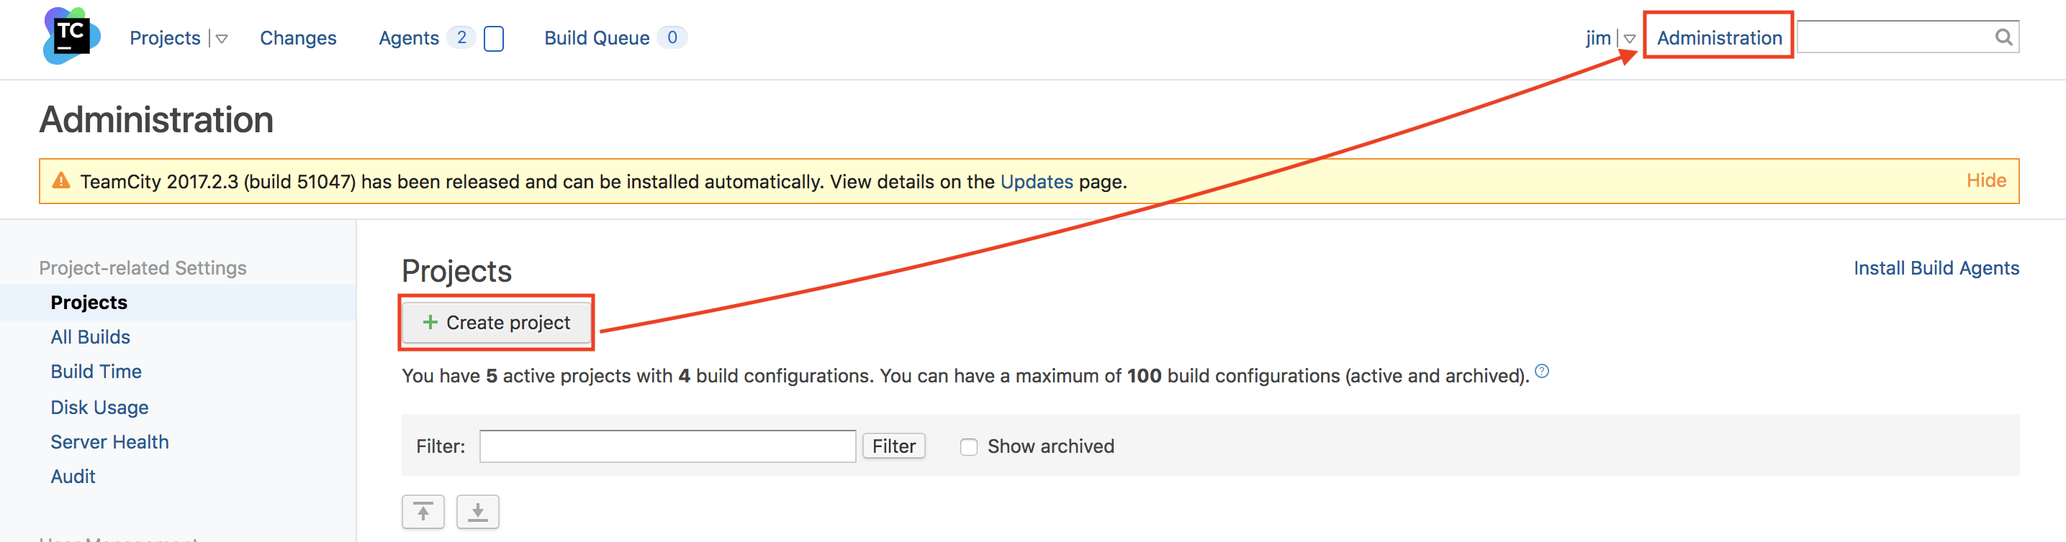Open the help question mark icon
Screen dimensions: 2066x542
[x=1541, y=372]
